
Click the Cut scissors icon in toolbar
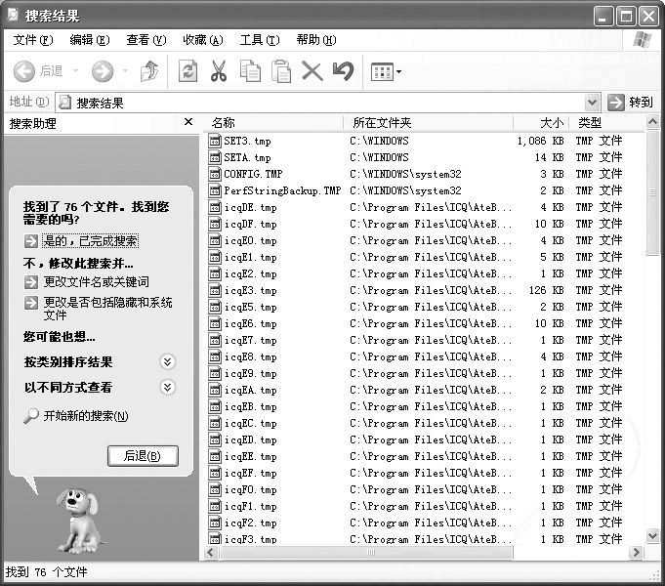tap(219, 71)
